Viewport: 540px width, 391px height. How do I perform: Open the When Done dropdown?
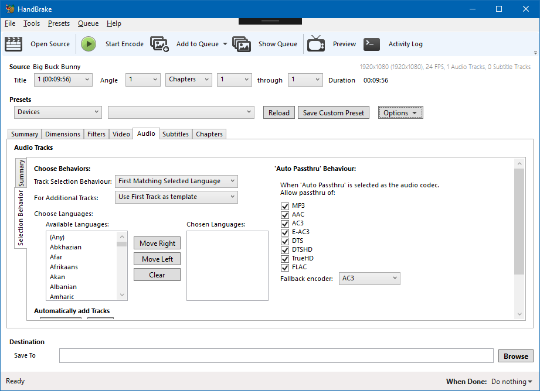511,382
